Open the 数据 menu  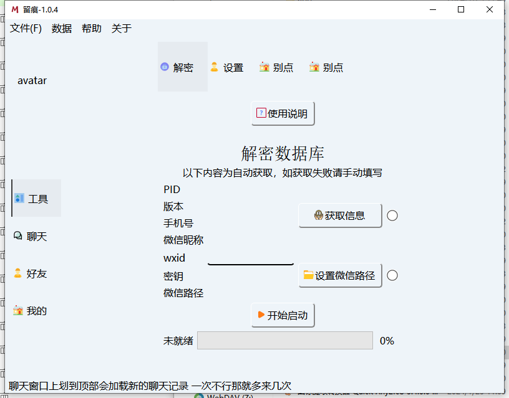61,28
